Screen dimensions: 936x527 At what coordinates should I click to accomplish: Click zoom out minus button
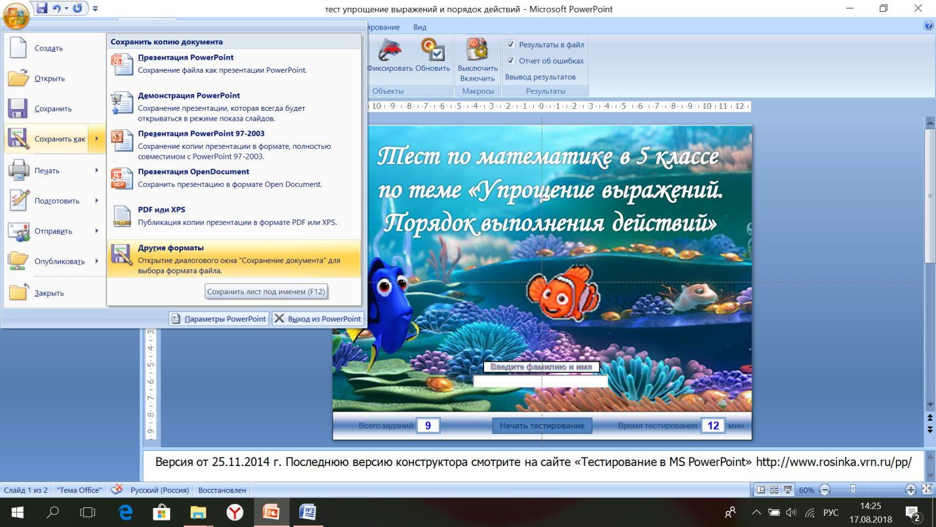click(x=825, y=490)
